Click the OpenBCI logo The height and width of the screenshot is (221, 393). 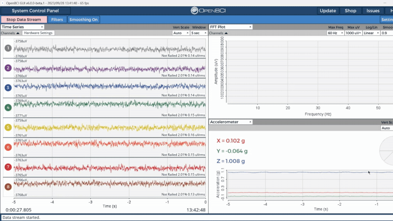[x=208, y=10]
